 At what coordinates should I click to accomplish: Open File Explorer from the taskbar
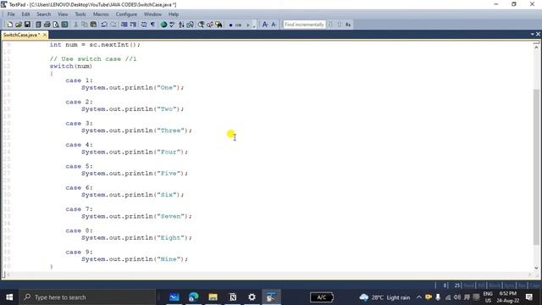(x=213, y=297)
